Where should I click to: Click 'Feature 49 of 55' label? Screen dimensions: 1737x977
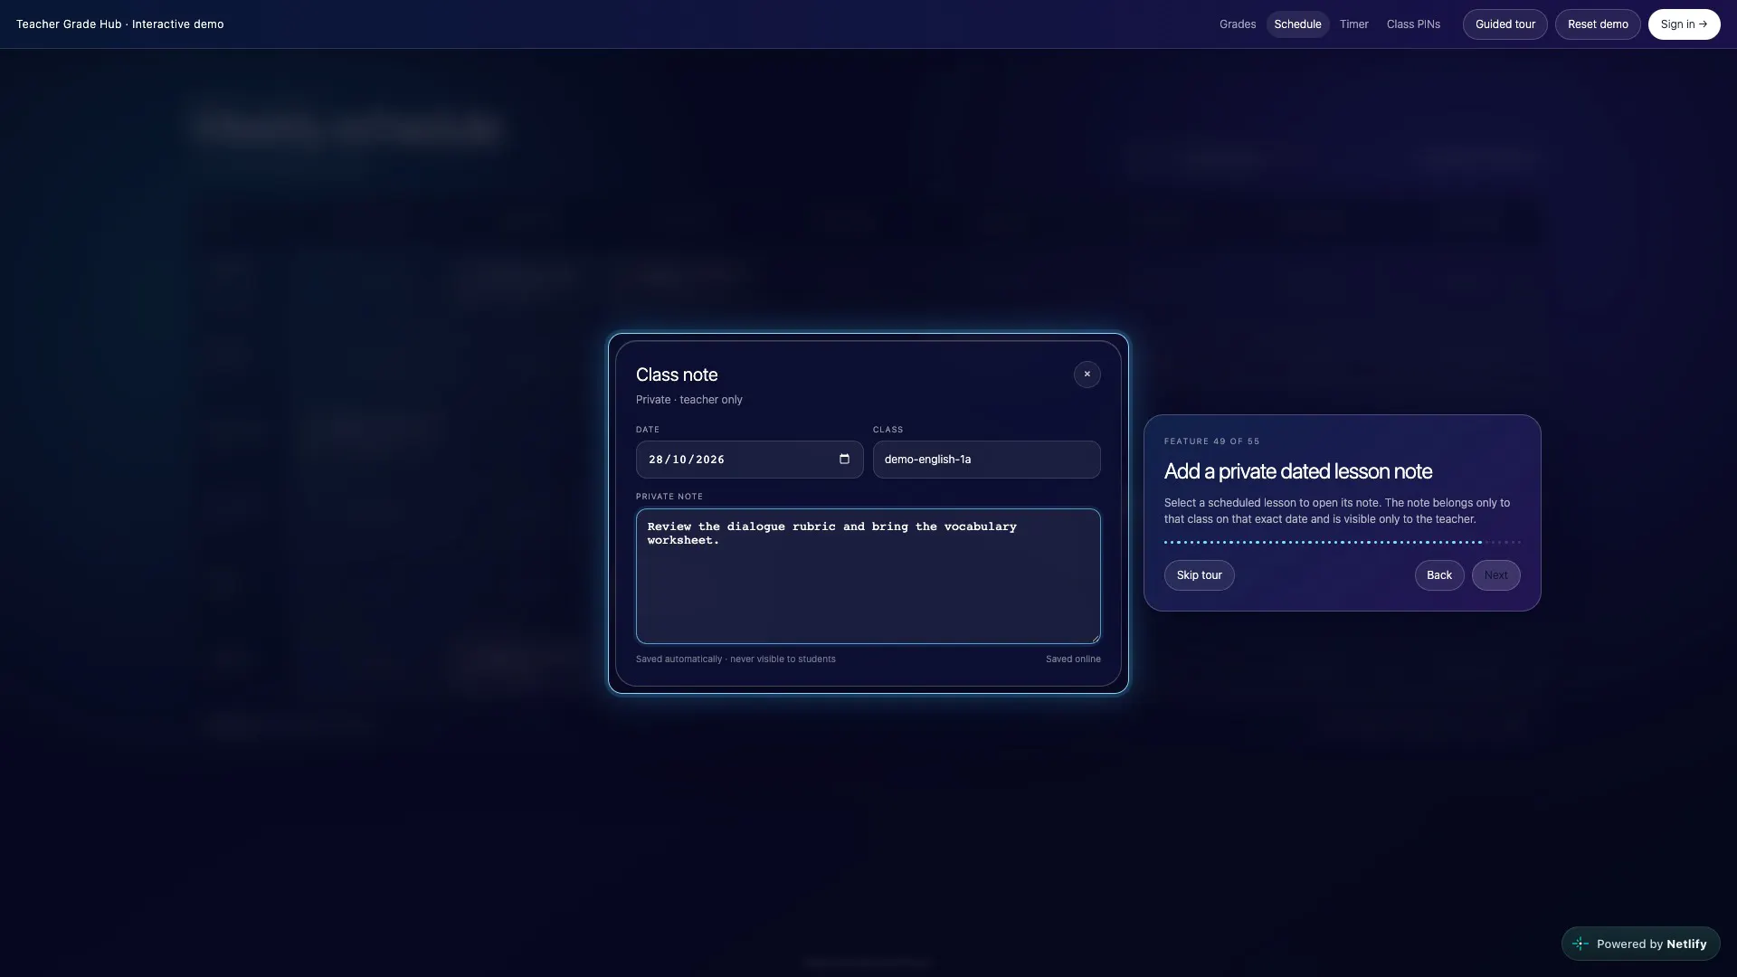pyautogui.click(x=1211, y=441)
